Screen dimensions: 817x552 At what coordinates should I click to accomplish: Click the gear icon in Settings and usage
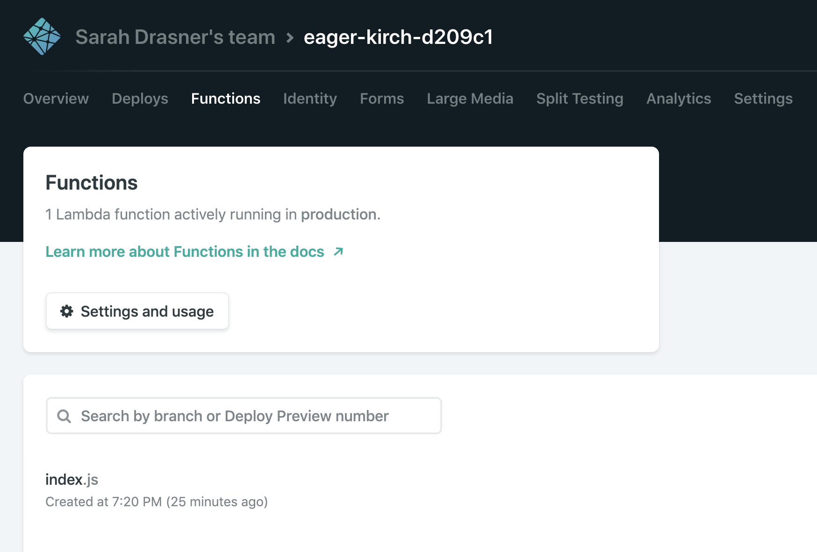67,311
